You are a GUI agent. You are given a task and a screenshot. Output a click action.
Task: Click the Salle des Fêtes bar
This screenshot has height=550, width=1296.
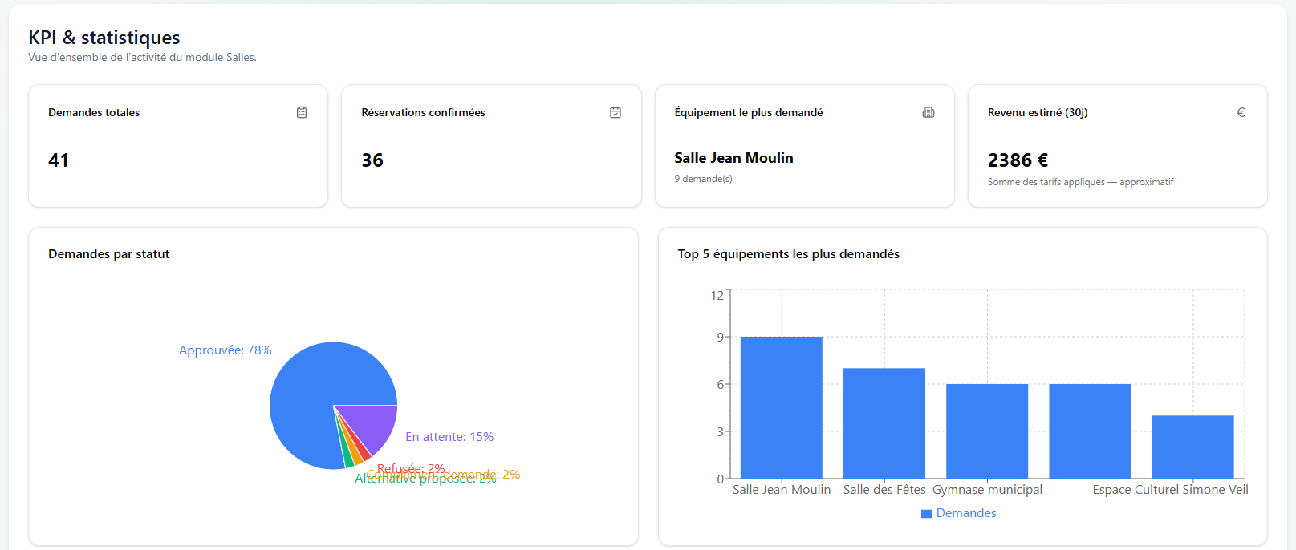[x=884, y=423]
